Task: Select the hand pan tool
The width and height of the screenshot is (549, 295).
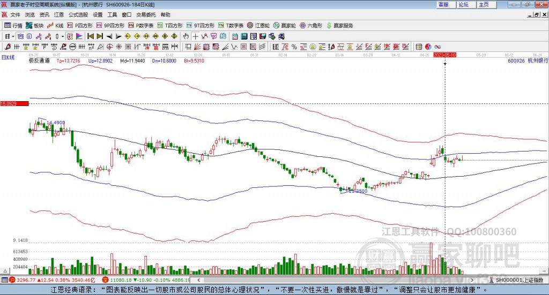Action: tap(186, 36)
